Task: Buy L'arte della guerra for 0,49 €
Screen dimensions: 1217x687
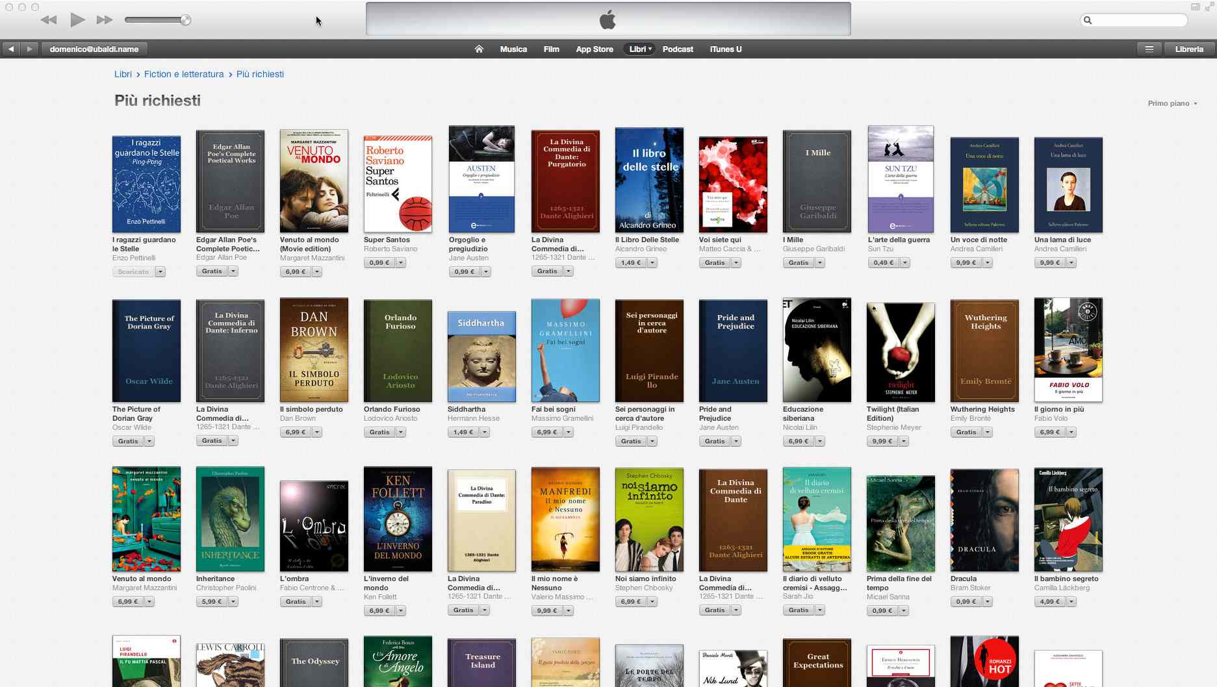Action: (884, 263)
